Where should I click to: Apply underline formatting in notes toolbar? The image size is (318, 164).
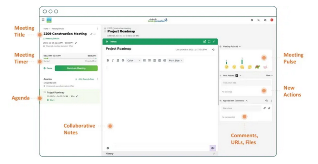pos(118,60)
